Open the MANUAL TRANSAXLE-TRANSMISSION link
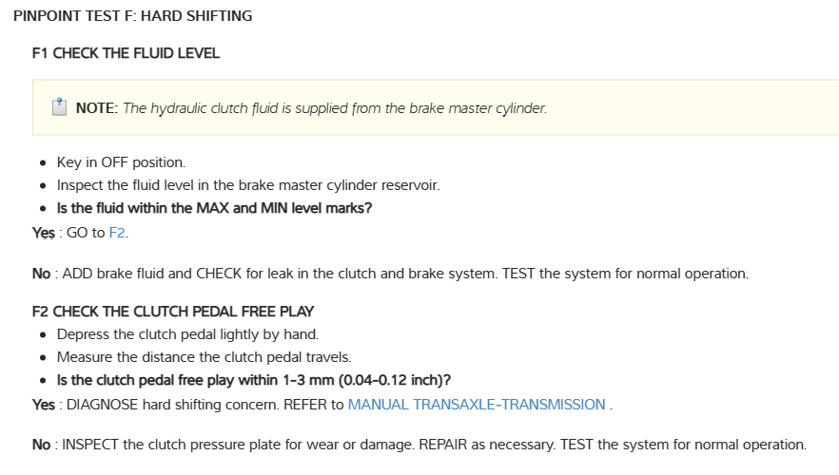The height and width of the screenshot is (475, 839). click(477, 404)
